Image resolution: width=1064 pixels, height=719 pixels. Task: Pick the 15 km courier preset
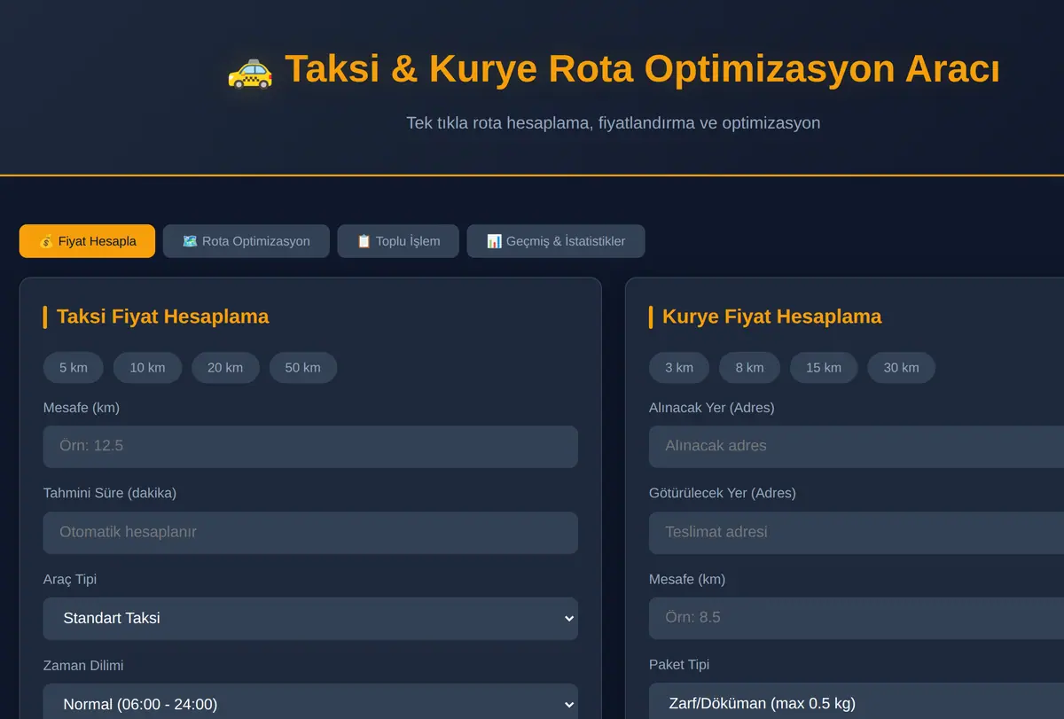click(x=824, y=368)
